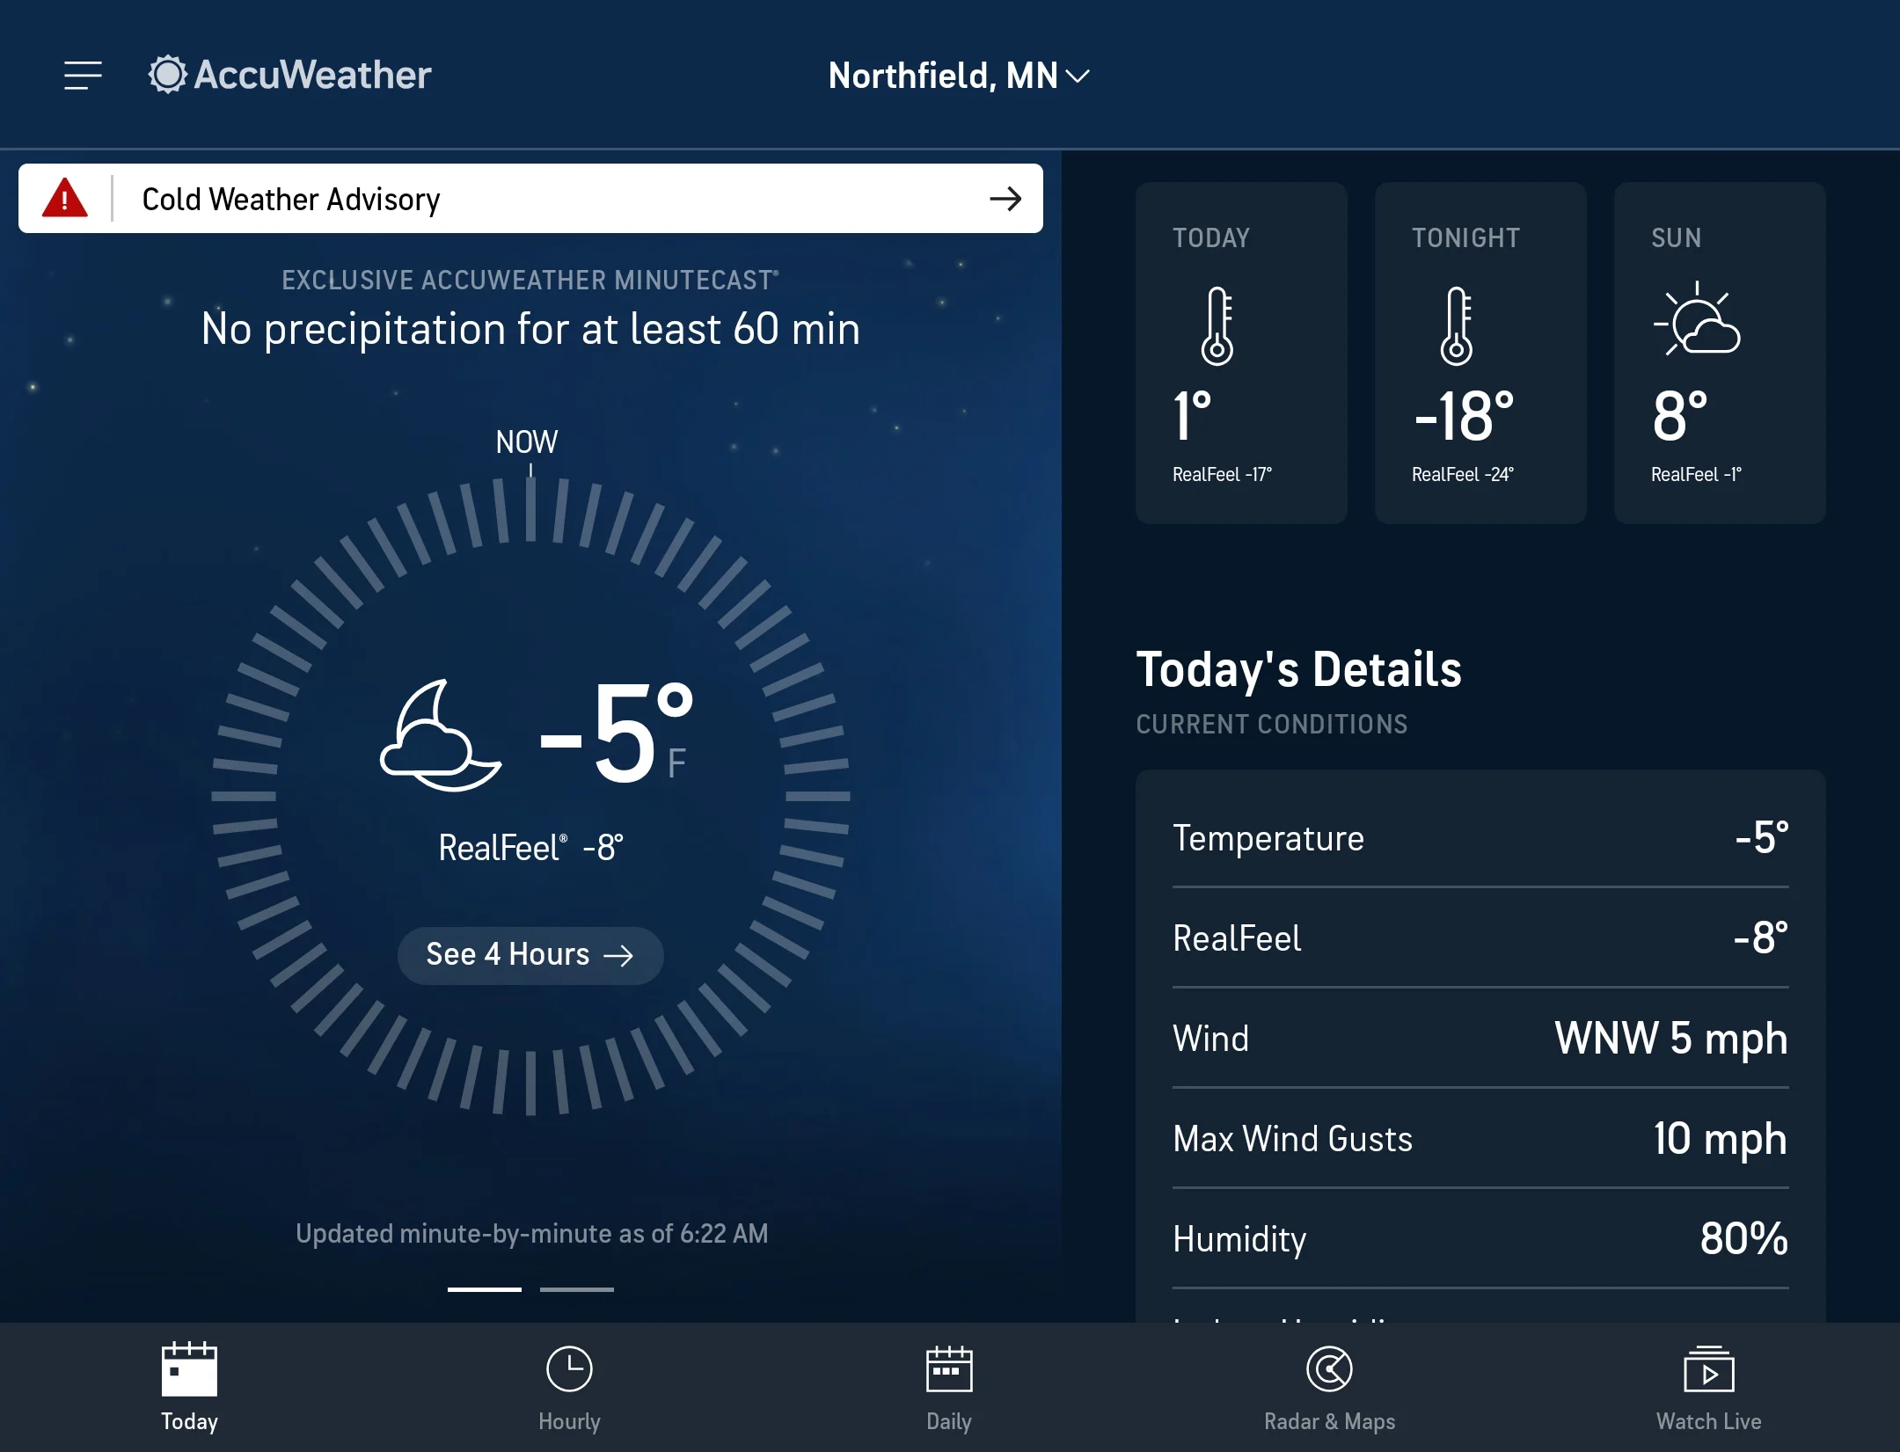The height and width of the screenshot is (1452, 1900).
Task: Click the Today forecast thermometer icon
Action: coord(1217,326)
